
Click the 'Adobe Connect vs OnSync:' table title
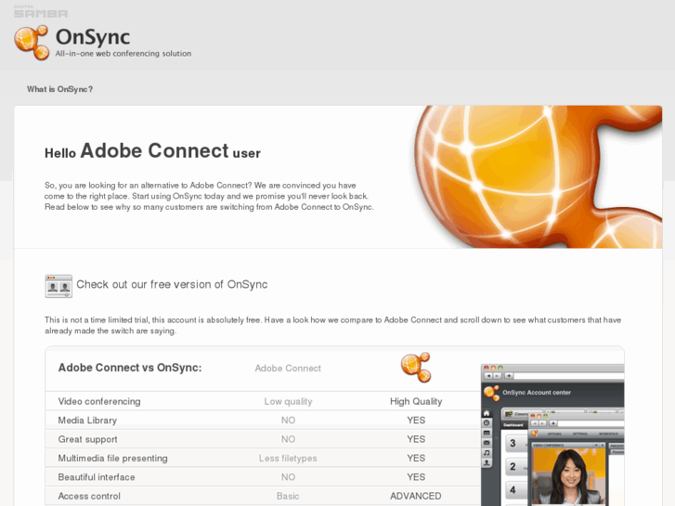coord(130,368)
